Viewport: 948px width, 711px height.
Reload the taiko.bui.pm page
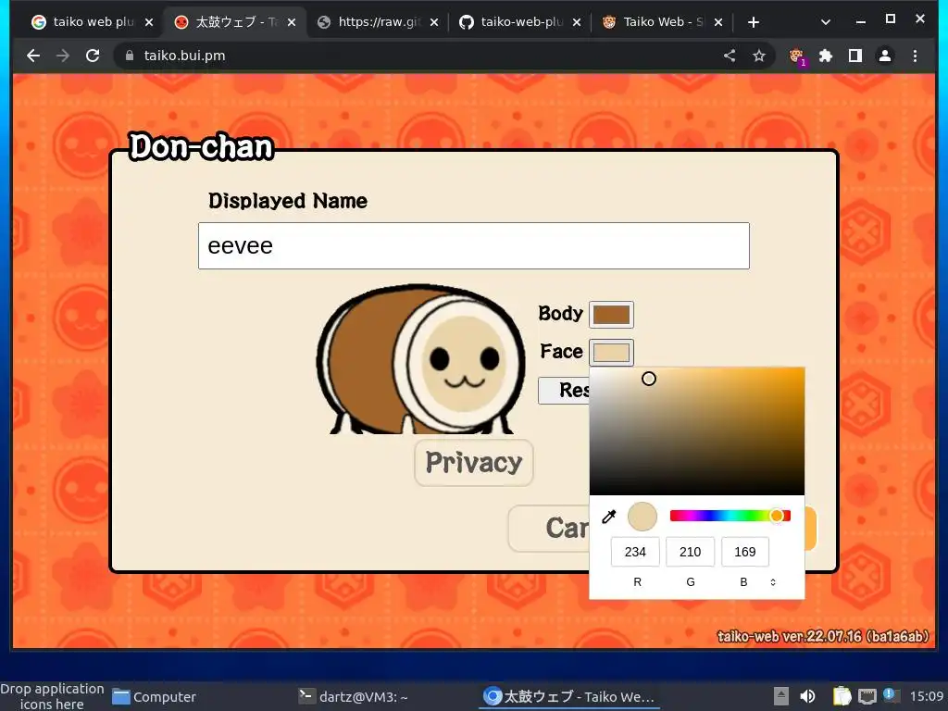93,56
